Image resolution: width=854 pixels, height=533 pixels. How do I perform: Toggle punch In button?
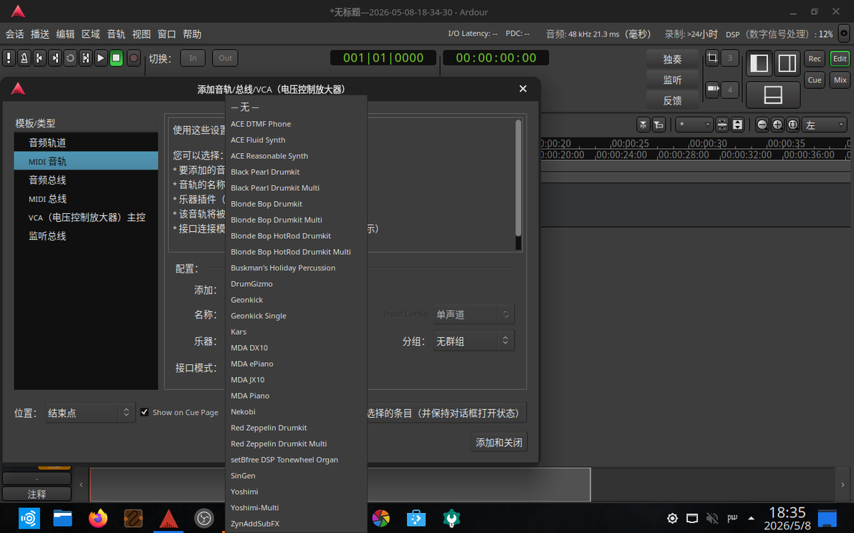193,58
